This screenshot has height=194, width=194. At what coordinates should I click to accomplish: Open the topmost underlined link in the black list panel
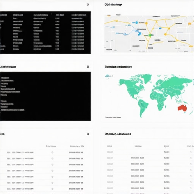coord(5,78)
